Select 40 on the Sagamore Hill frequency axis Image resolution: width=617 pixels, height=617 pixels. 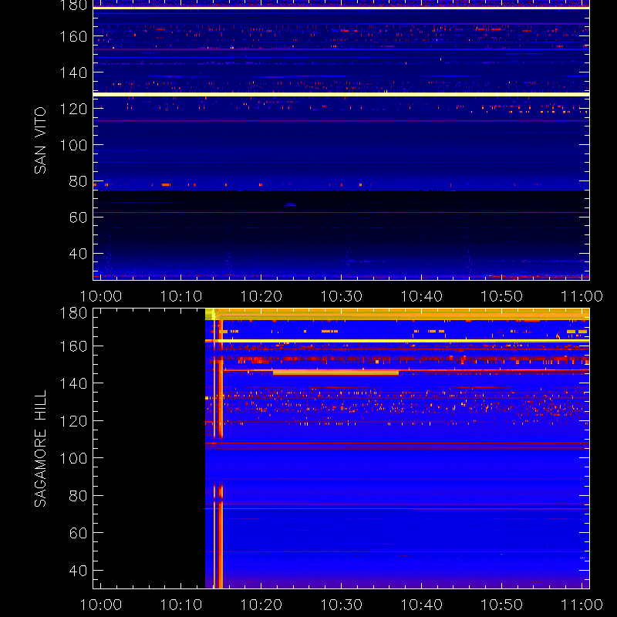point(78,571)
